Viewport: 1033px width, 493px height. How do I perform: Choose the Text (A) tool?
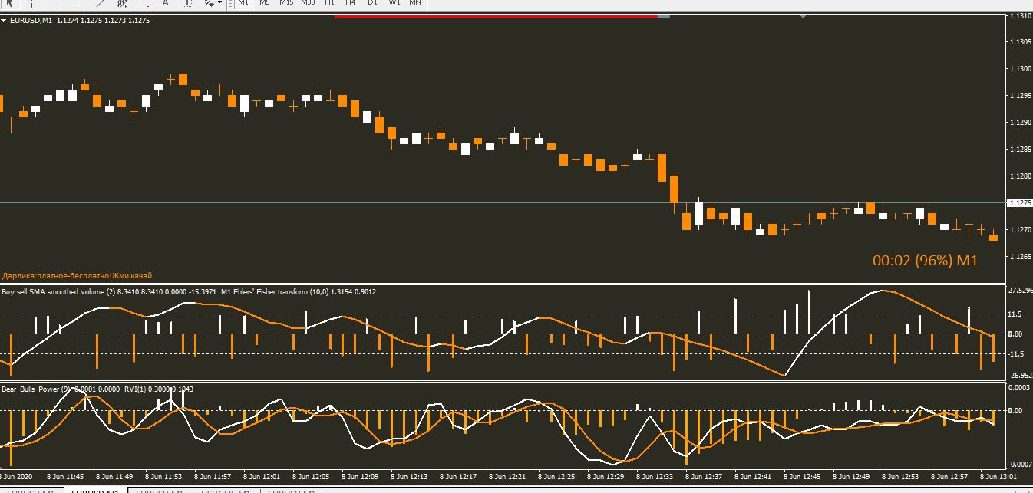(x=165, y=2)
